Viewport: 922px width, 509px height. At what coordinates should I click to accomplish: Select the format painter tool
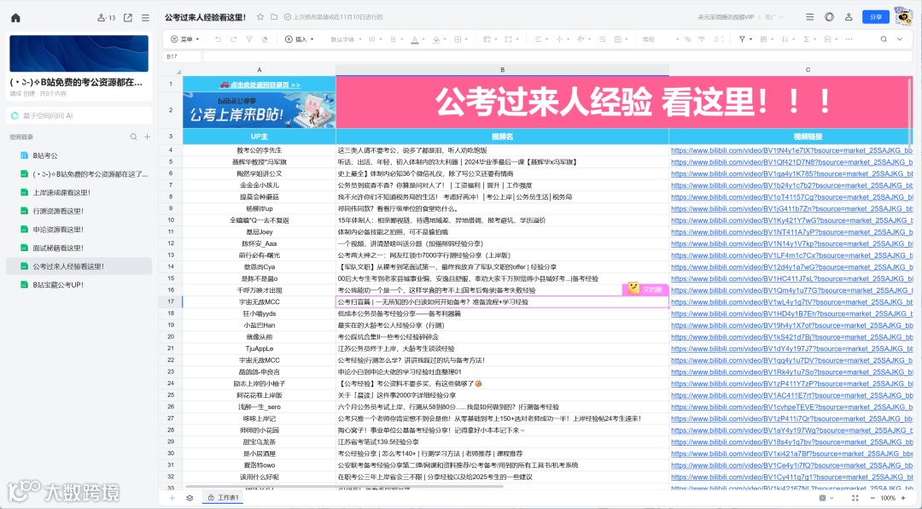tap(249, 39)
